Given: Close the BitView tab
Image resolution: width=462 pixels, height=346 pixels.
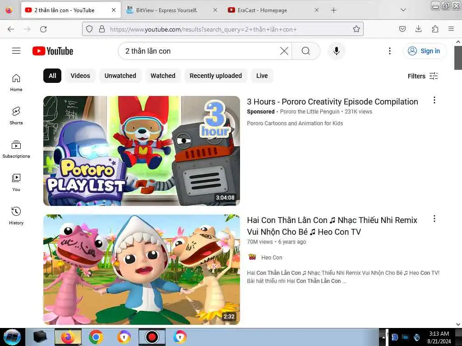Looking at the screenshot, I should coord(215,10).
